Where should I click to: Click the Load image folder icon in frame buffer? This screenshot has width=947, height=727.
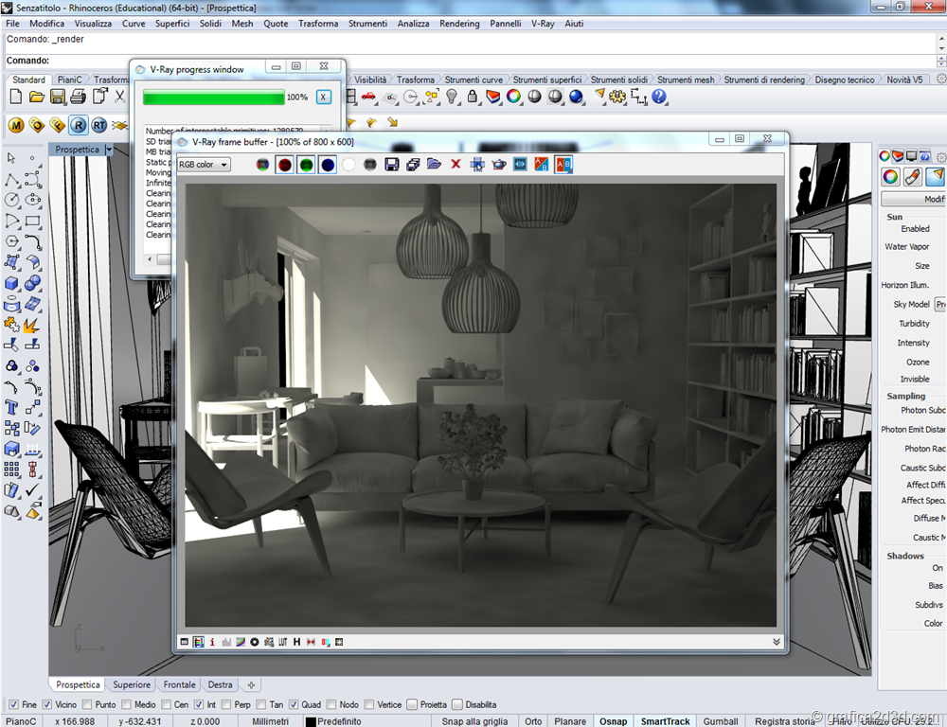point(434,165)
